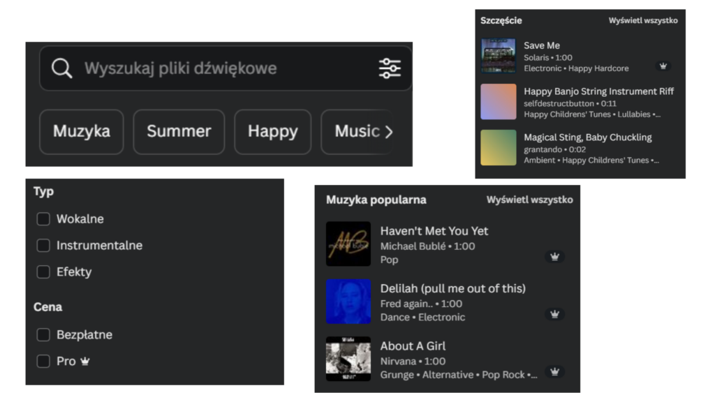Select the Muzyka category chip
This screenshot has width=715, height=402.
82,131
